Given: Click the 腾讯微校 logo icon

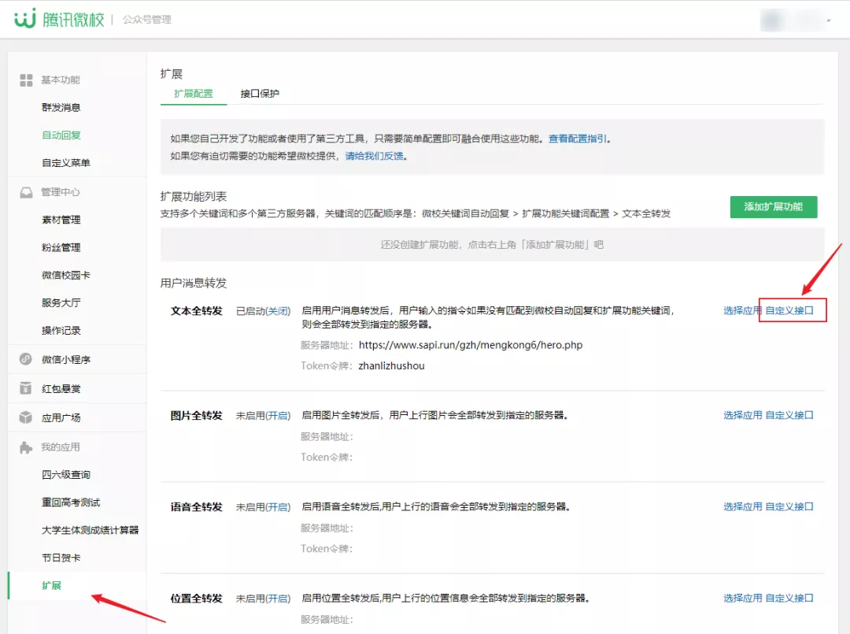Looking at the screenshot, I should click(25, 18).
